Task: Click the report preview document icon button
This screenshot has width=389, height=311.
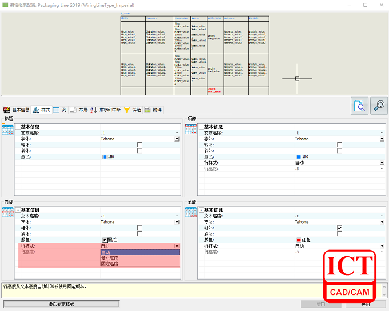Action: [359, 106]
